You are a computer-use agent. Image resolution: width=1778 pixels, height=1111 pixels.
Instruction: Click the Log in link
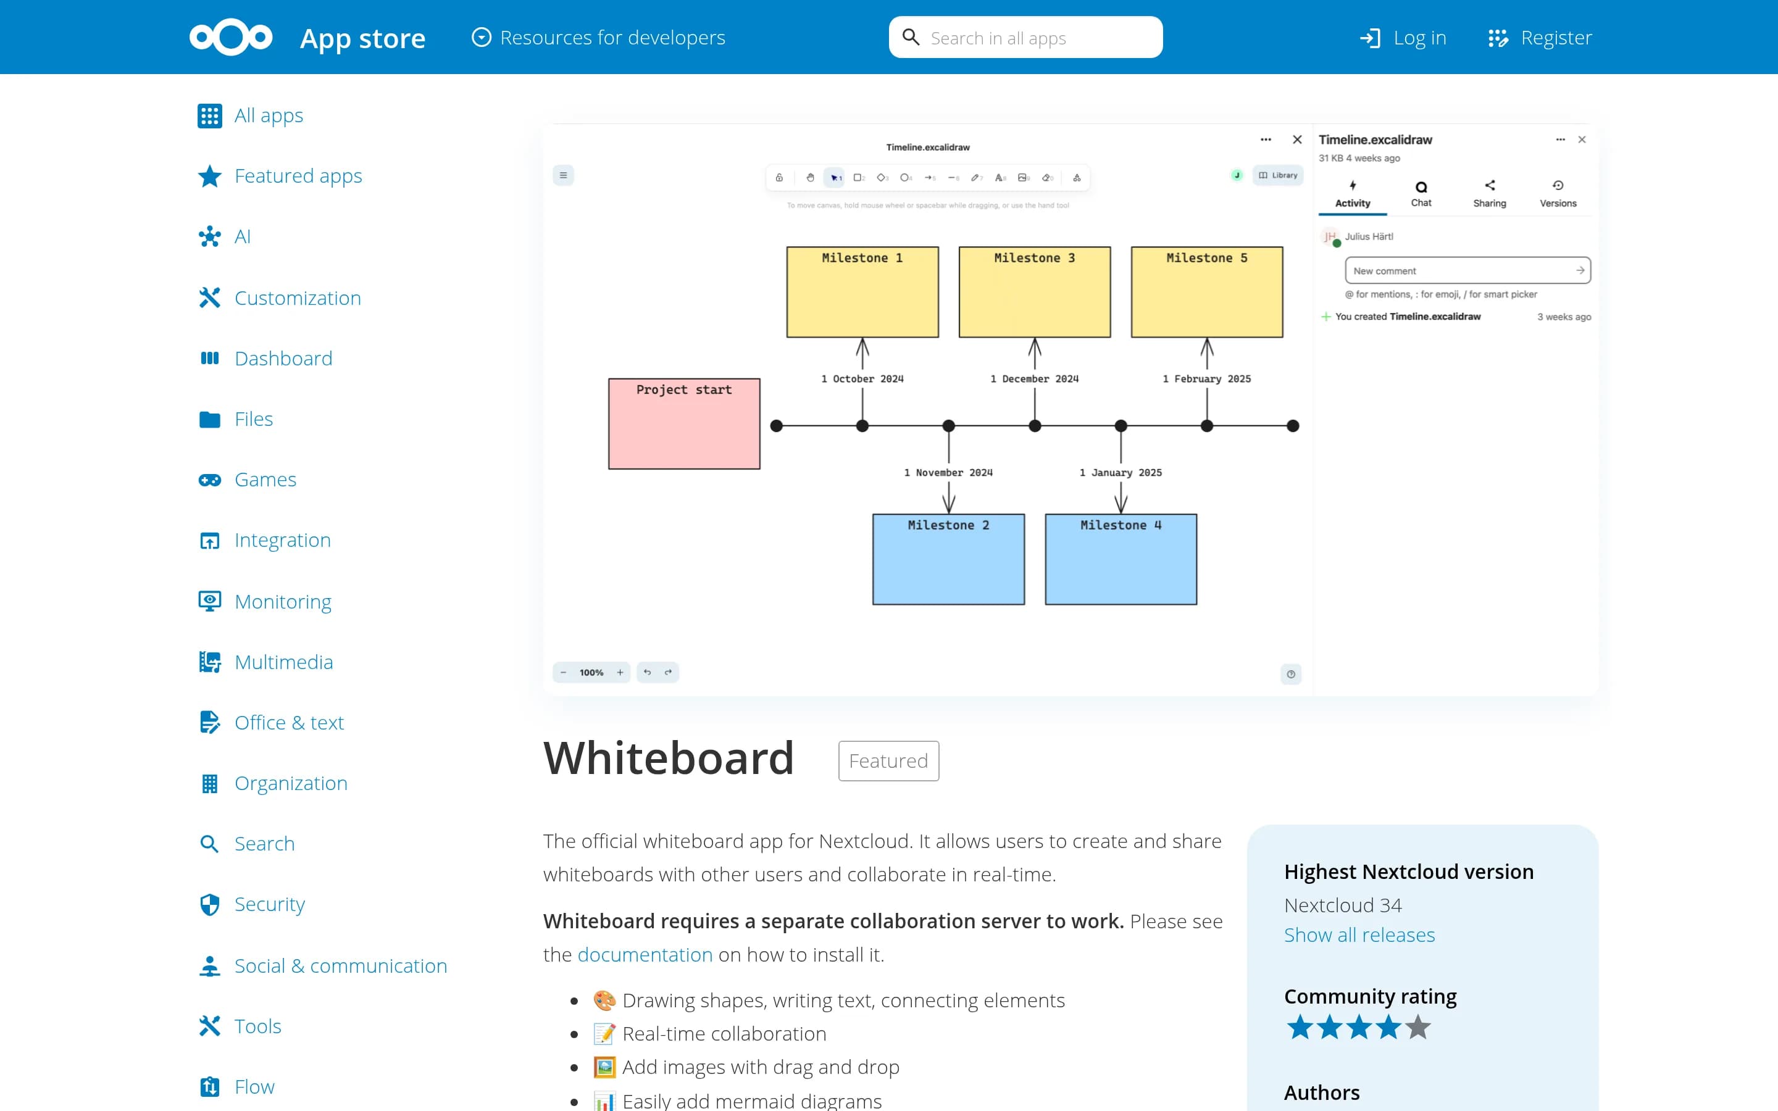click(x=1403, y=38)
